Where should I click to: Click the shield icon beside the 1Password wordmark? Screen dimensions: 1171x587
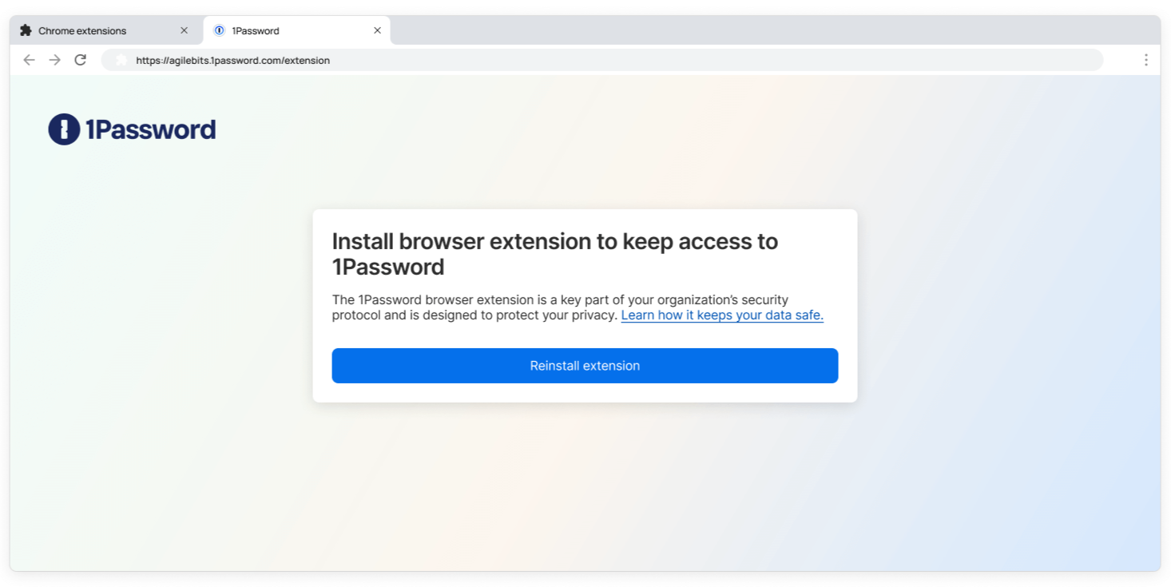click(x=64, y=129)
